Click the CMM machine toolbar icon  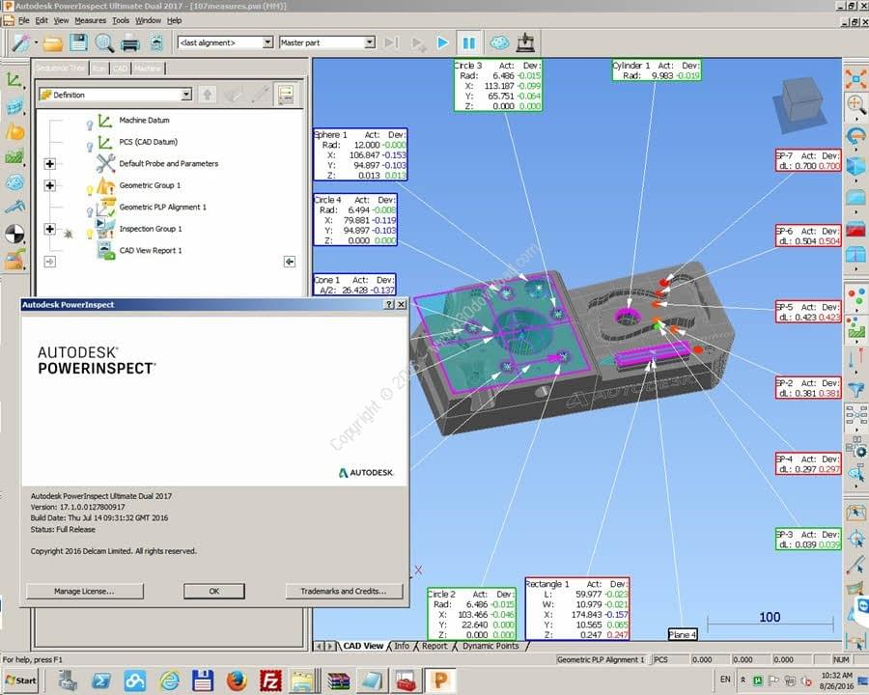pyautogui.click(x=525, y=42)
